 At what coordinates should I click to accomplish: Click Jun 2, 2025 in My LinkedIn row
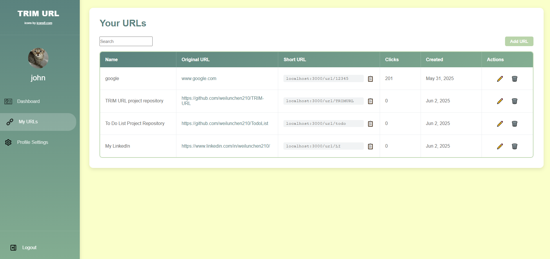[x=438, y=146]
